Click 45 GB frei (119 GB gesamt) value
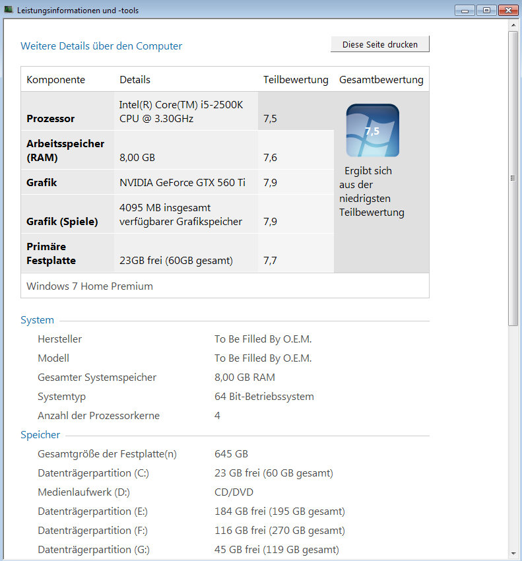The height and width of the screenshot is (561, 522). pyautogui.click(x=277, y=550)
